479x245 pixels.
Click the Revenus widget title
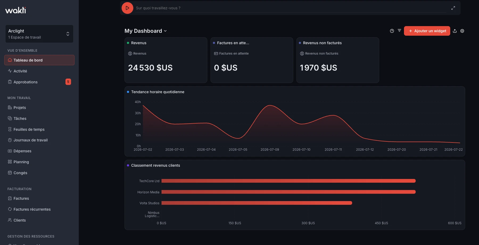tap(139, 43)
